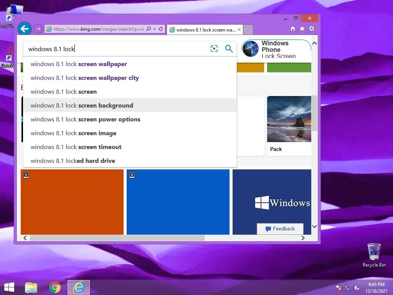Image resolution: width=393 pixels, height=295 pixels.
Task: Click the vertical scrollbar up arrow
Action: click(x=314, y=43)
